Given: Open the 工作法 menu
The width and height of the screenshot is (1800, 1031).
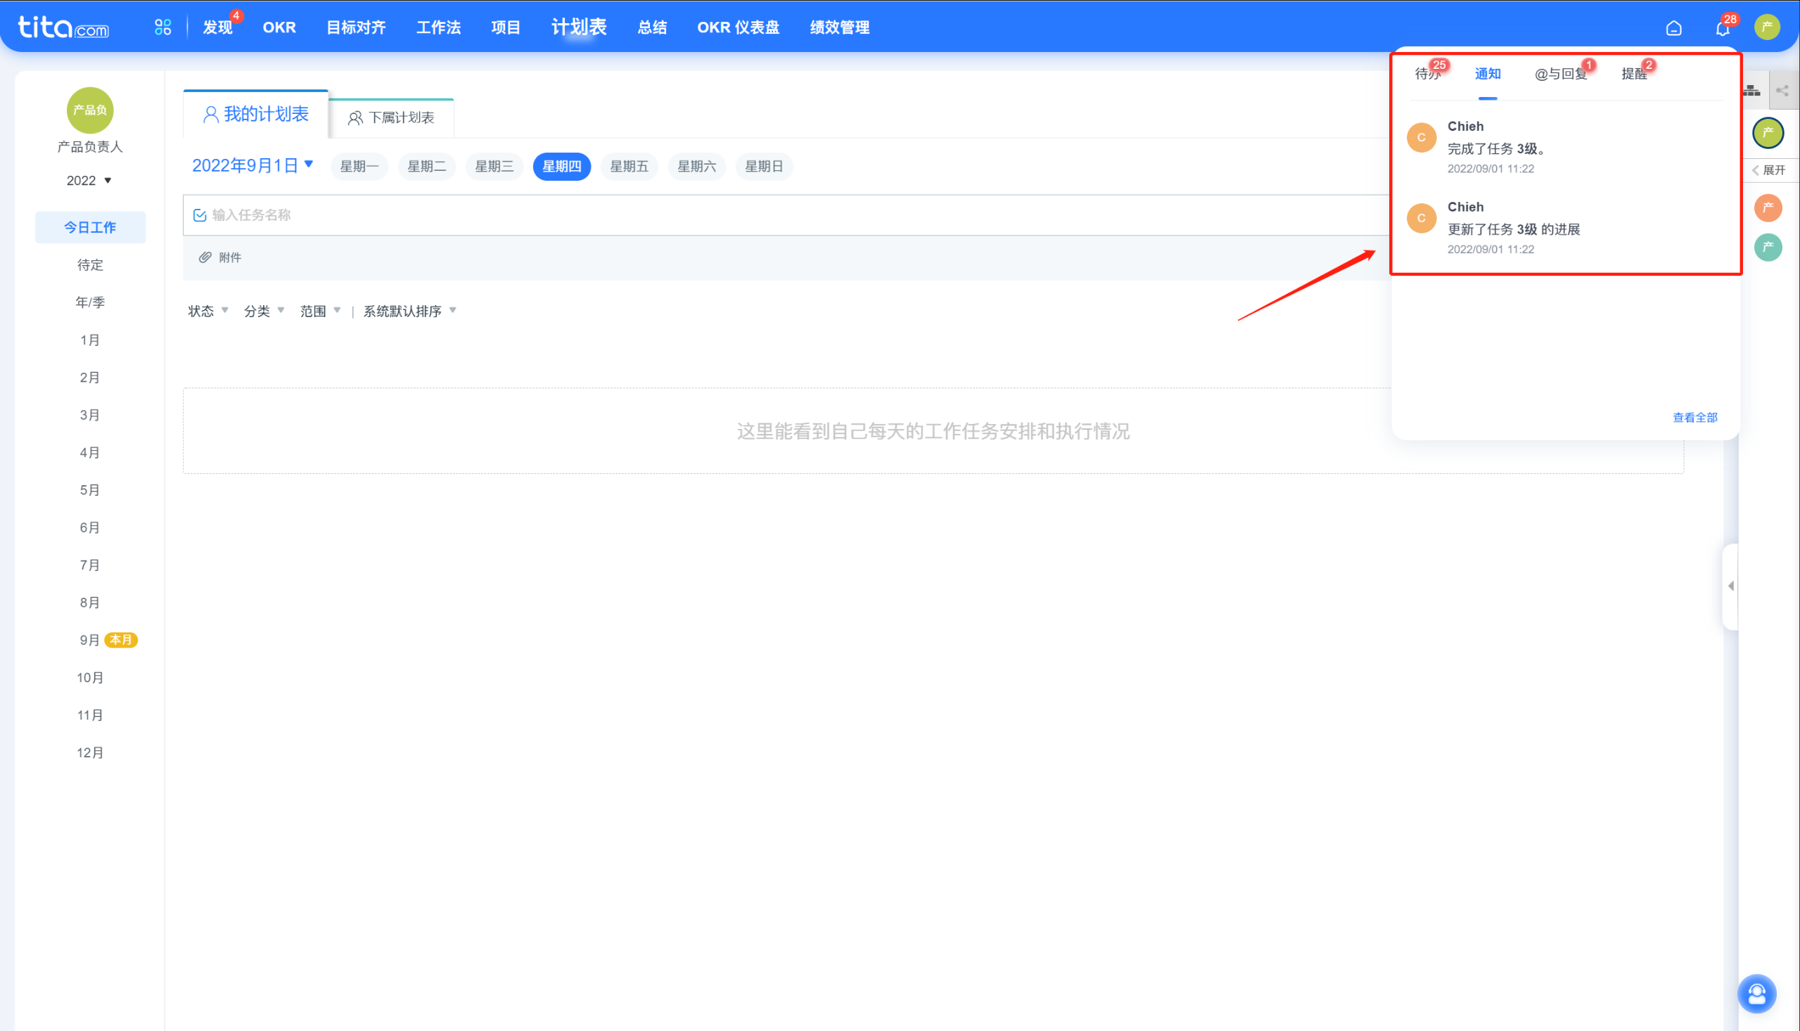Looking at the screenshot, I should coord(438,27).
